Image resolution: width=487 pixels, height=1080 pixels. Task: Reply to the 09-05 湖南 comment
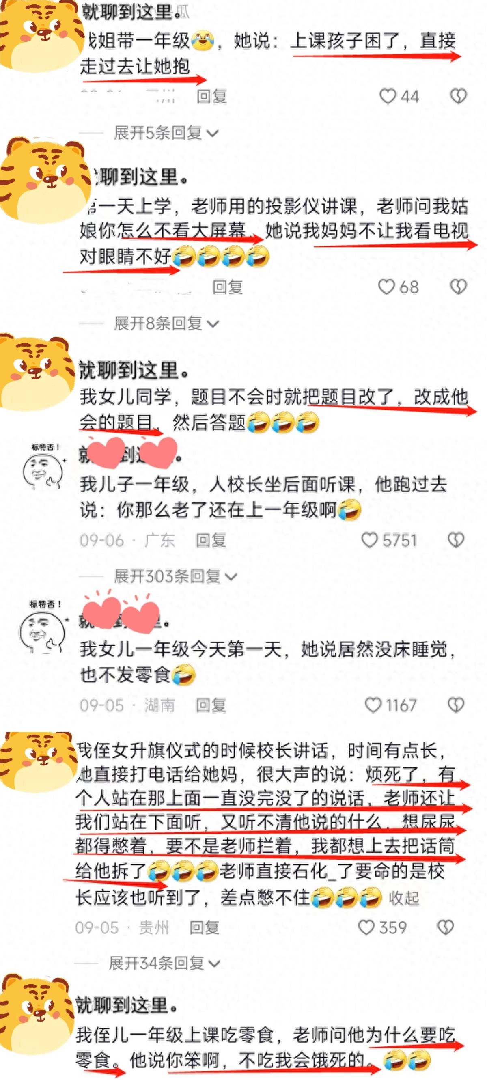[211, 706]
